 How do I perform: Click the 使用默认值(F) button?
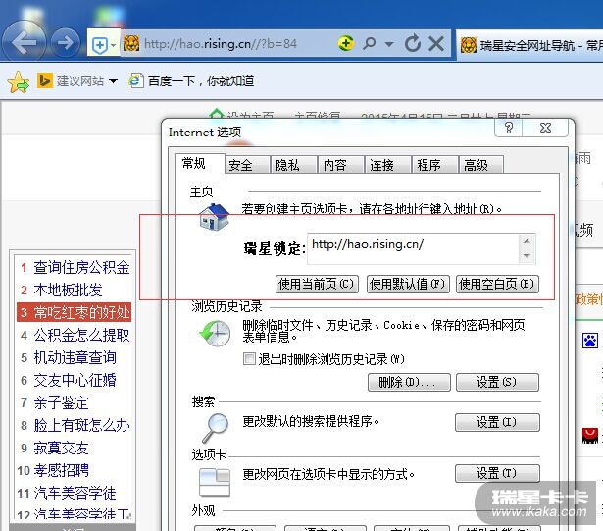click(x=408, y=285)
